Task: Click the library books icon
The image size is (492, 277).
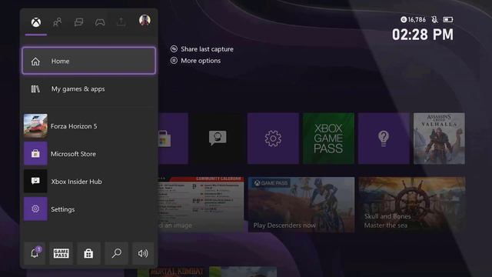Action: pyautogui.click(x=35, y=89)
